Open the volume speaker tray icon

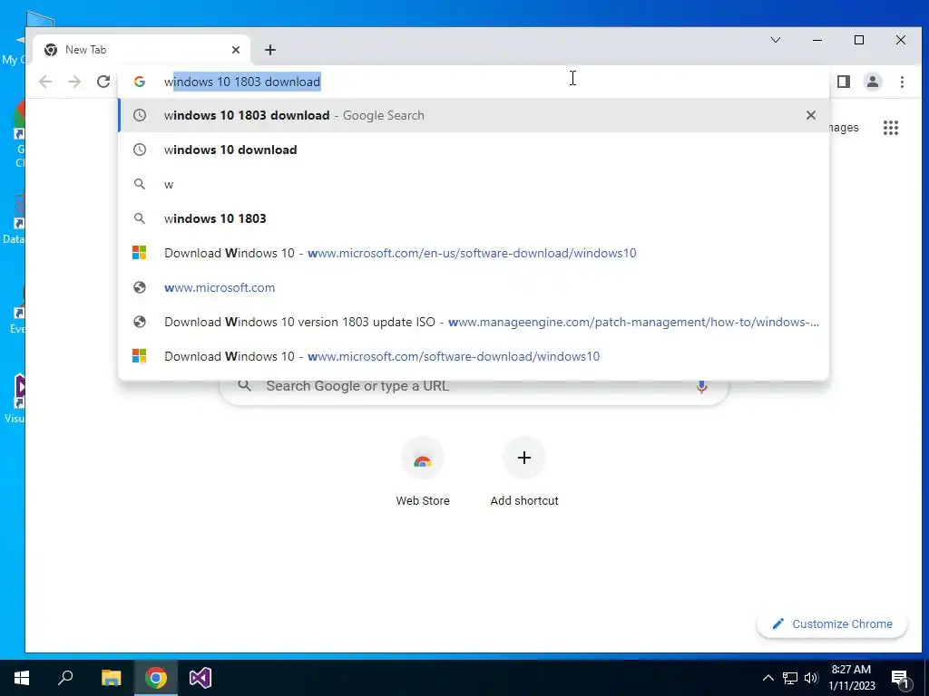pos(811,678)
